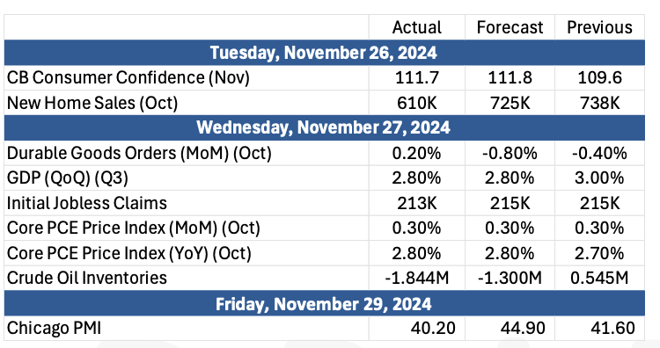Select the -1.844M crude oil actual value
This screenshot has width=660, height=348.
(x=417, y=278)
